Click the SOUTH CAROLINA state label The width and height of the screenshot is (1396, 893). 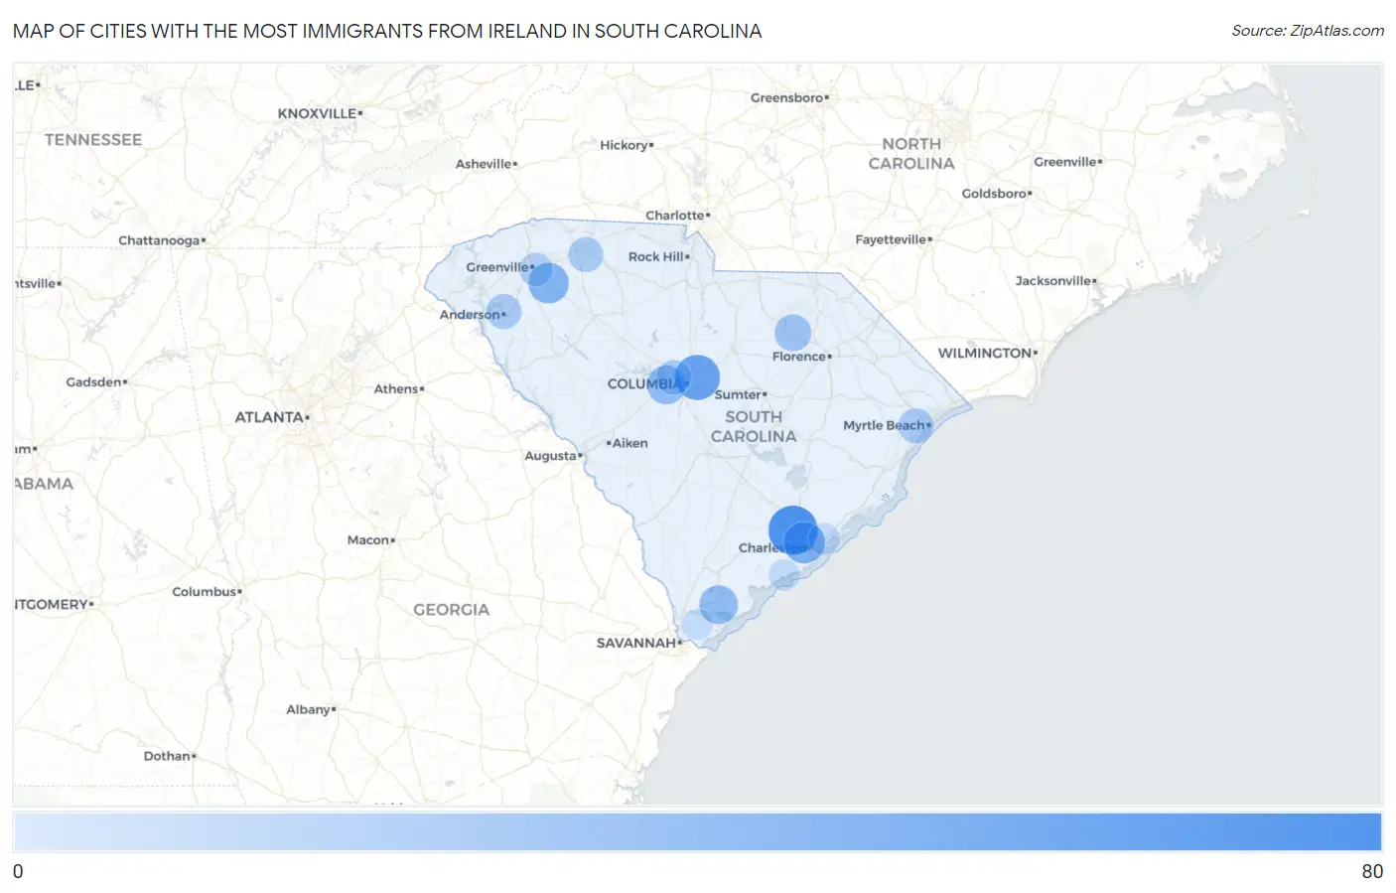(754, 426)
